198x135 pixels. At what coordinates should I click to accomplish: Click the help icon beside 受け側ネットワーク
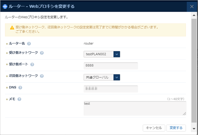[x=42, y=53]
